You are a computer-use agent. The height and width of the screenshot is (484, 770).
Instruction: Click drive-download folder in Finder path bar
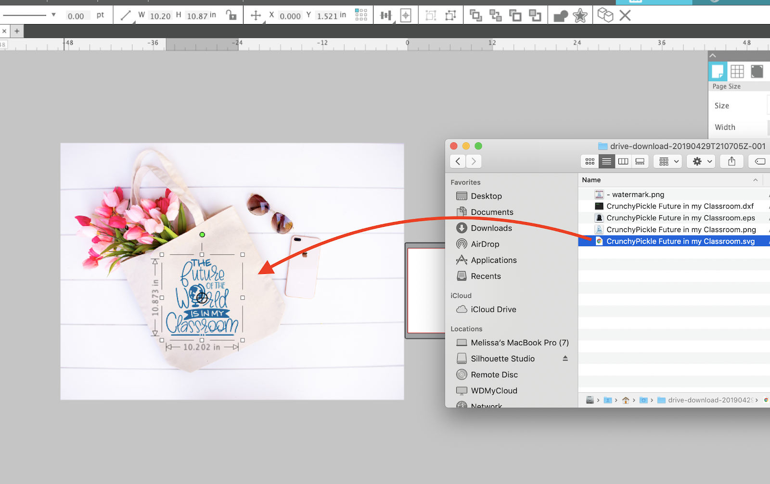pos(705,400)
